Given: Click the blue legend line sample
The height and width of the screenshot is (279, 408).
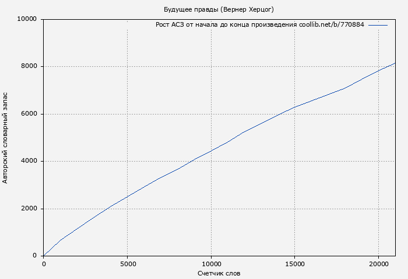Looking at the screenshot, I should click(378, 25).
